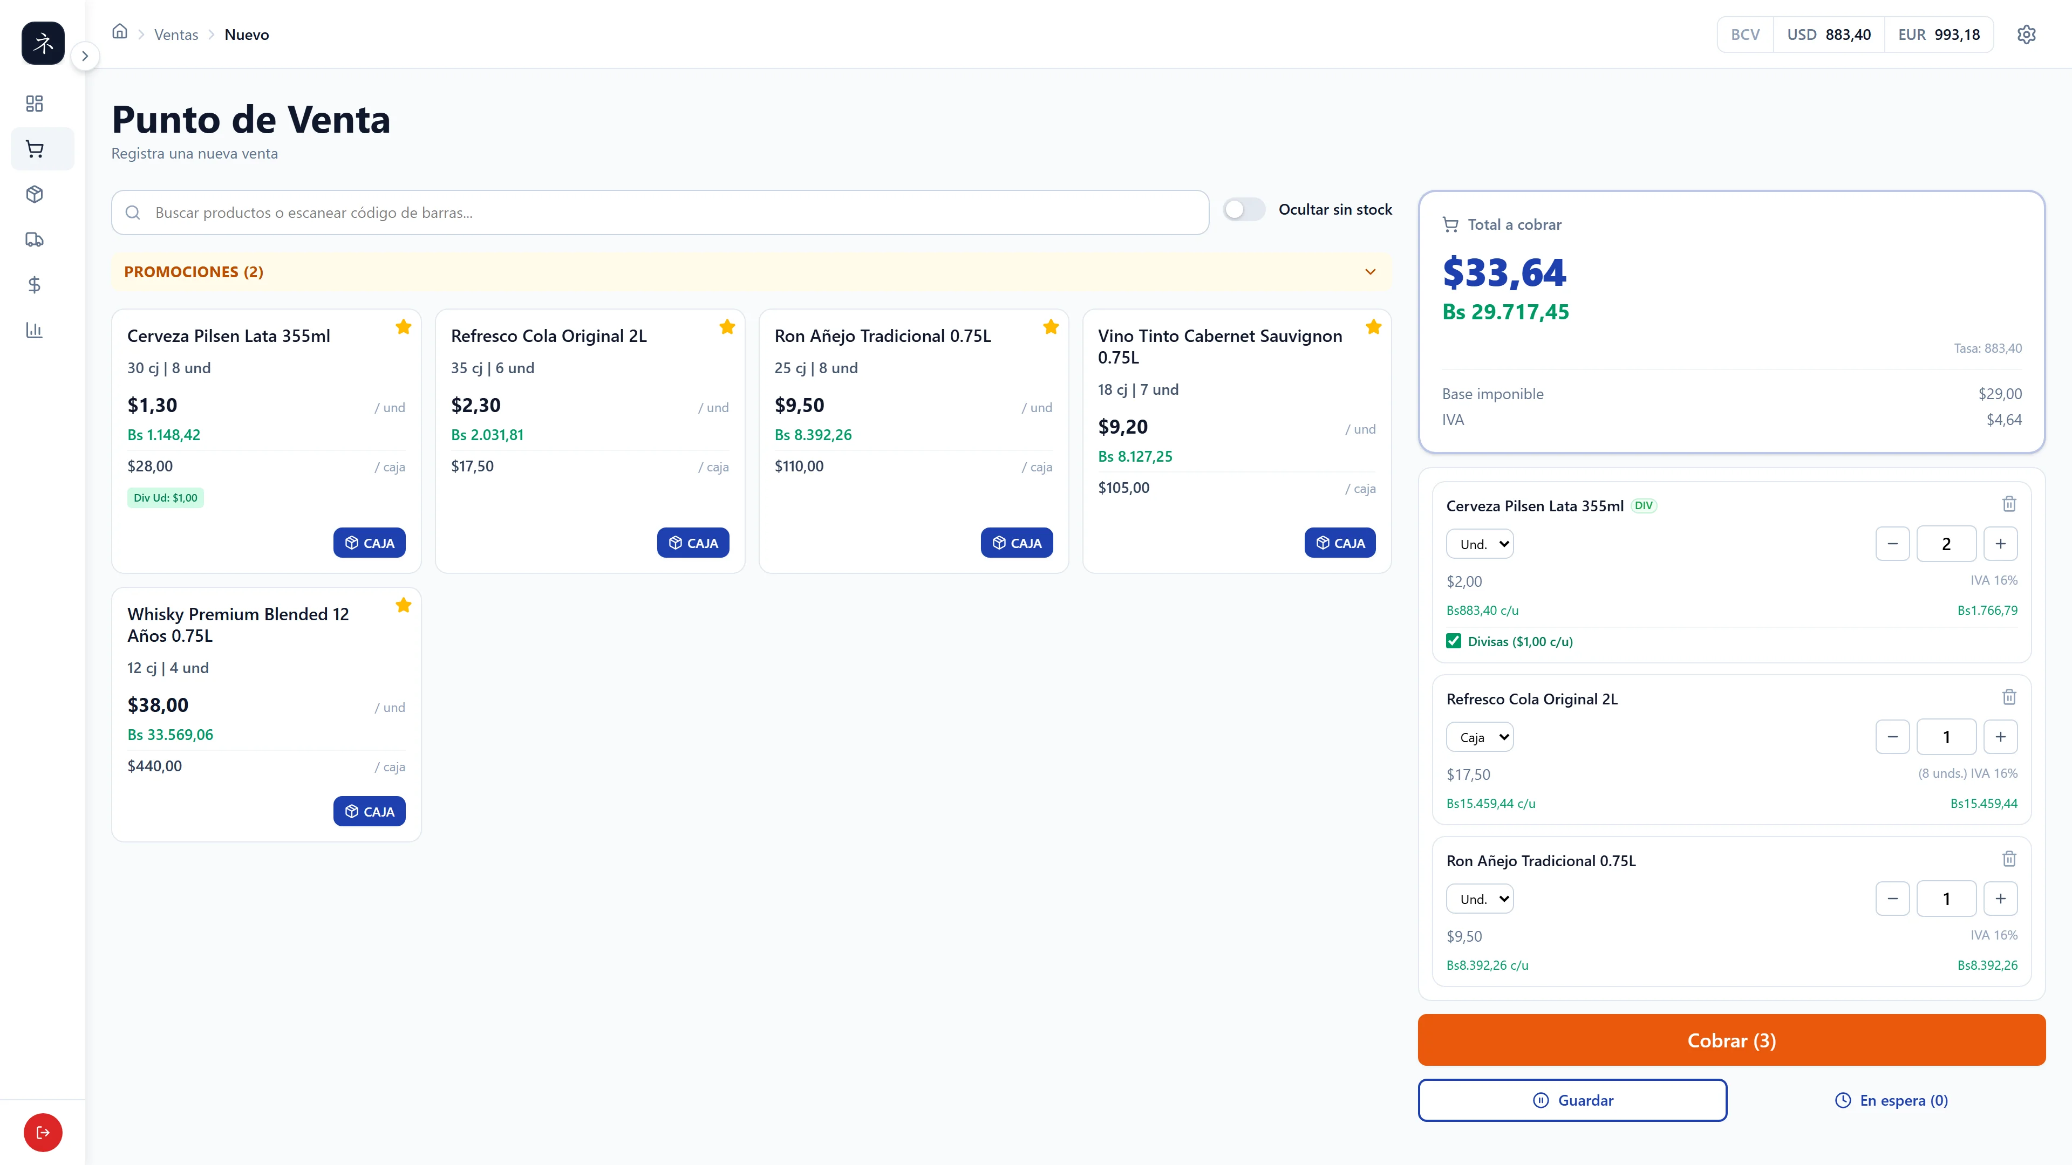Increase Cerveza Pilsen quantity with plus

tap(2000, 544)
